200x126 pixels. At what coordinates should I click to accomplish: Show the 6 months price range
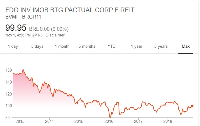(87, 47)
